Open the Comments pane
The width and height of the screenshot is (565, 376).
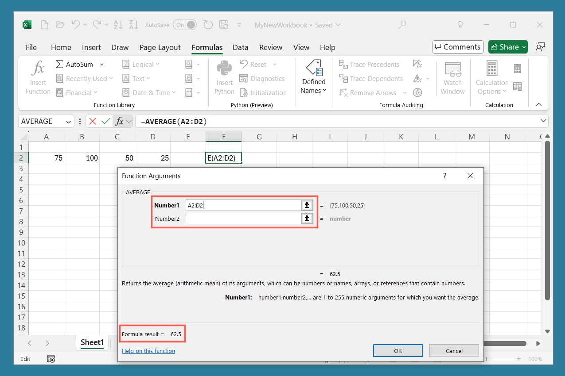tap(458, 47)
